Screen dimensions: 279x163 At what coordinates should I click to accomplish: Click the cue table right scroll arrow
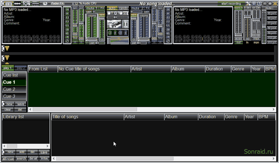(273, 109)
